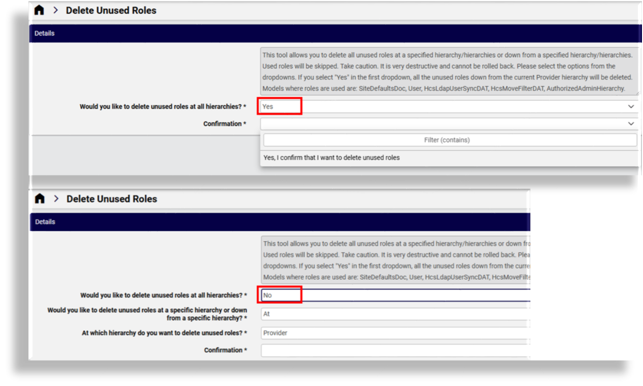
Task: Open the empty Confirmation dropdown in the lower form
Action: point(395,351)
